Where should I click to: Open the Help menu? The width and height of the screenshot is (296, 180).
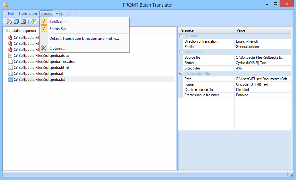click(59, 14)
